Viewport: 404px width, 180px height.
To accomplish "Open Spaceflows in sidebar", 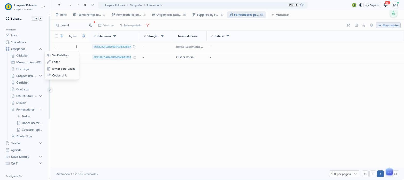I will (18, 42).
